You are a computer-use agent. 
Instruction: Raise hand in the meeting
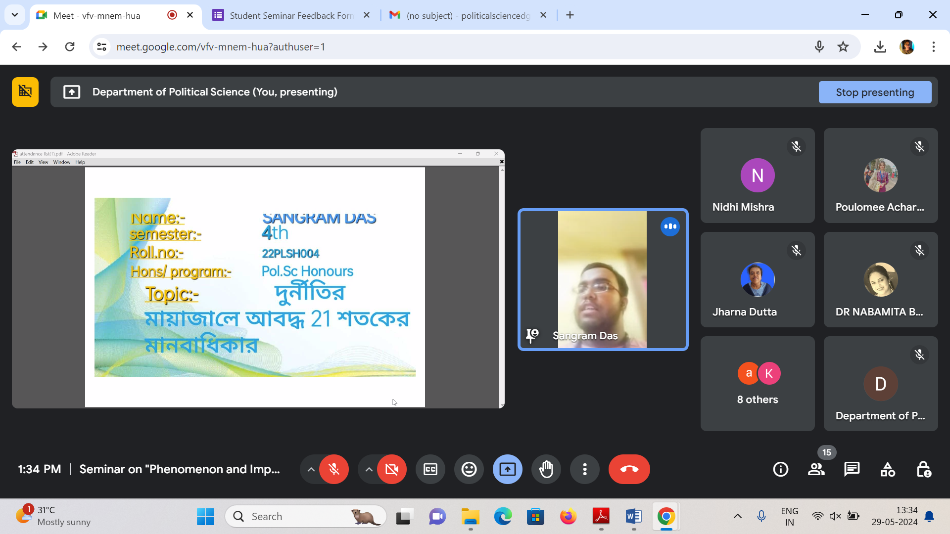[x=546, y=469]
